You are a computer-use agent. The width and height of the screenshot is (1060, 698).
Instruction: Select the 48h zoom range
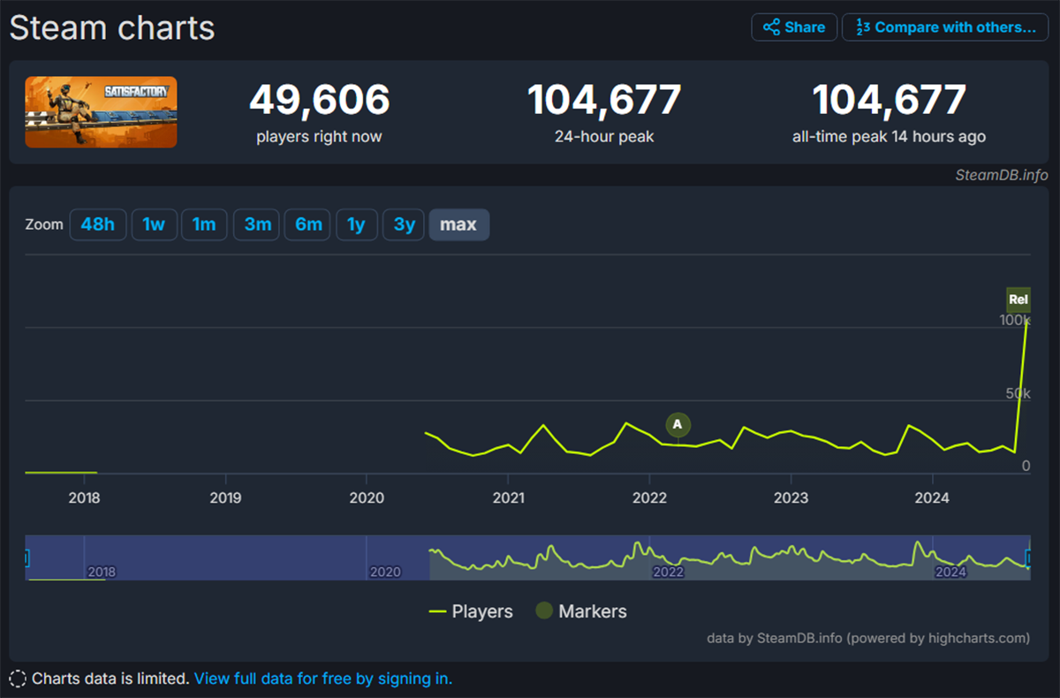98,224
